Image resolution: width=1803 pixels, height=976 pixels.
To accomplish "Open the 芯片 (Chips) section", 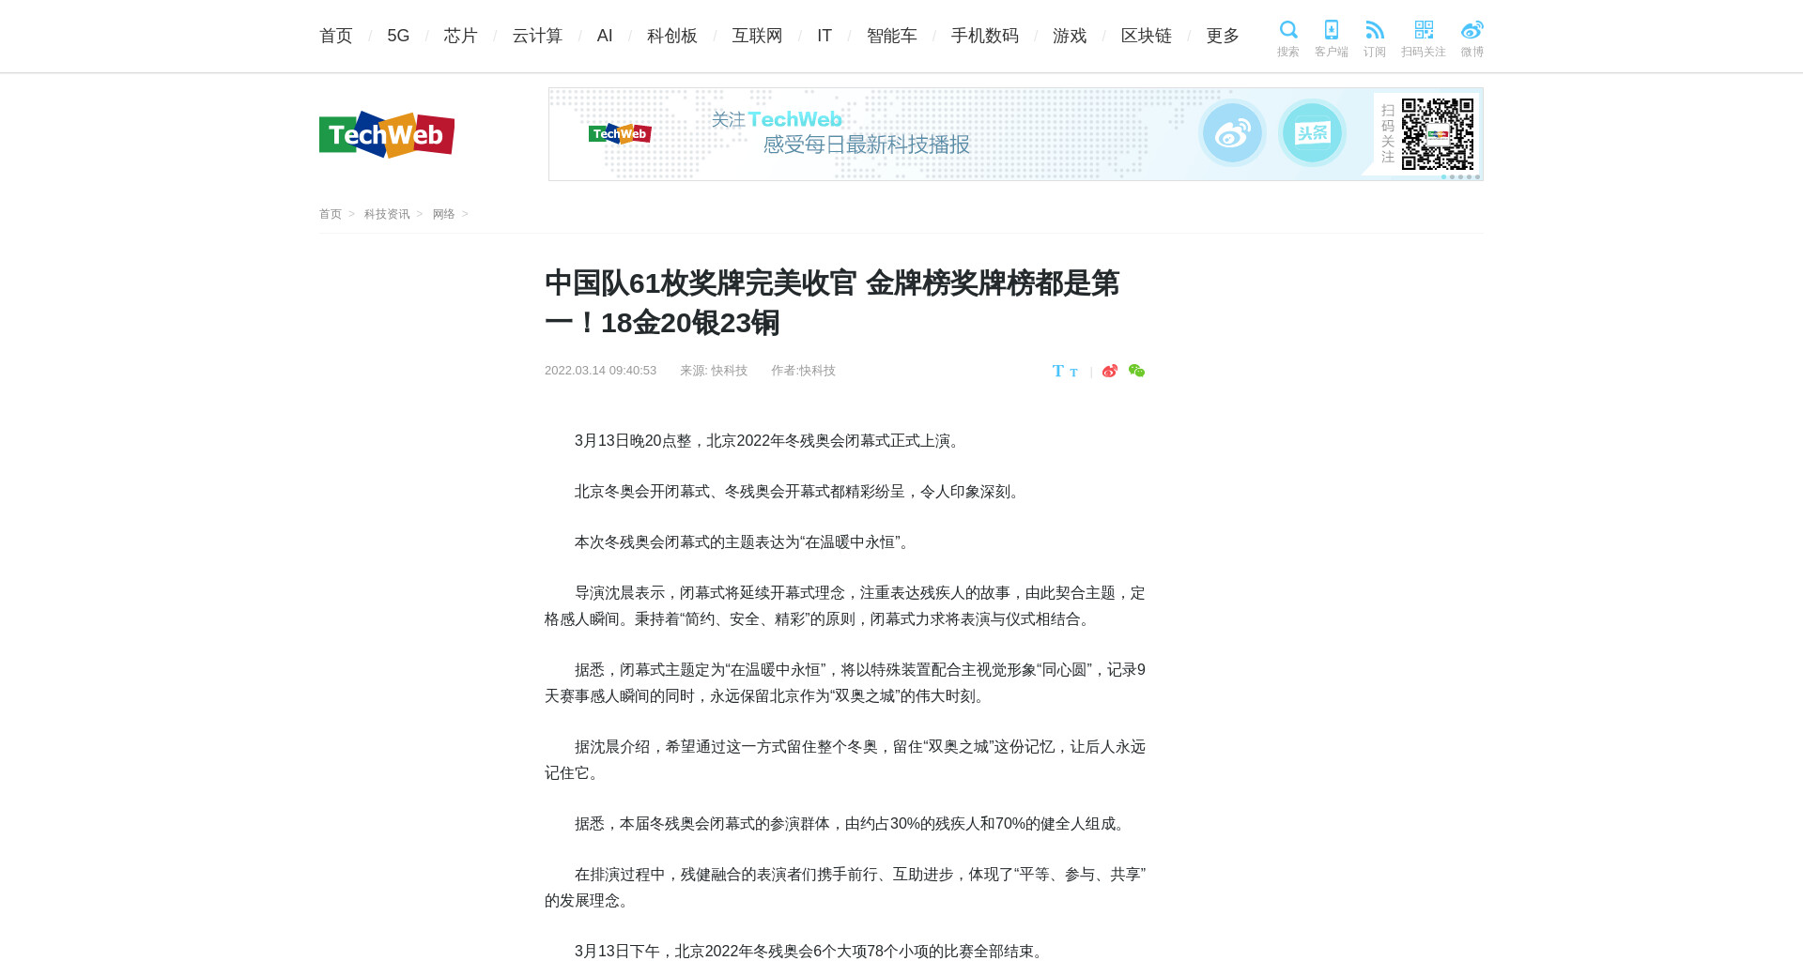I will pyautogui.click(x=460, y=36).
